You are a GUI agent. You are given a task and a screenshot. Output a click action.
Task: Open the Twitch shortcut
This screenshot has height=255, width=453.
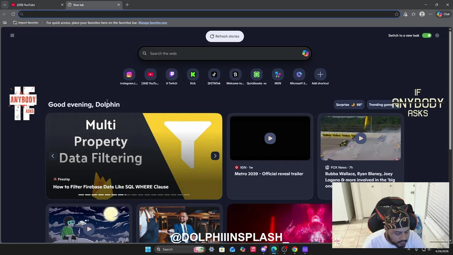pos(172,77)
